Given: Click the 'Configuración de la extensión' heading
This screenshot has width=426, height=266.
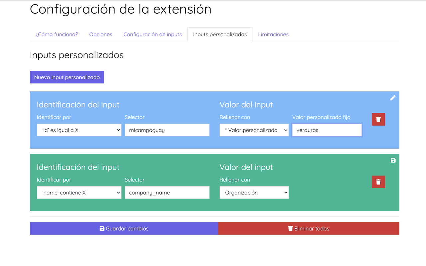Looking at the screenshot, I should coord(121,9).
